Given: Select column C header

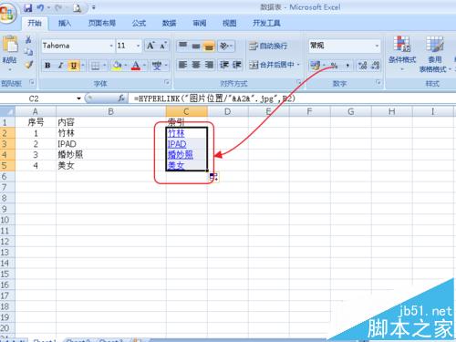Looking at the screenshot, I should point(187,111).
